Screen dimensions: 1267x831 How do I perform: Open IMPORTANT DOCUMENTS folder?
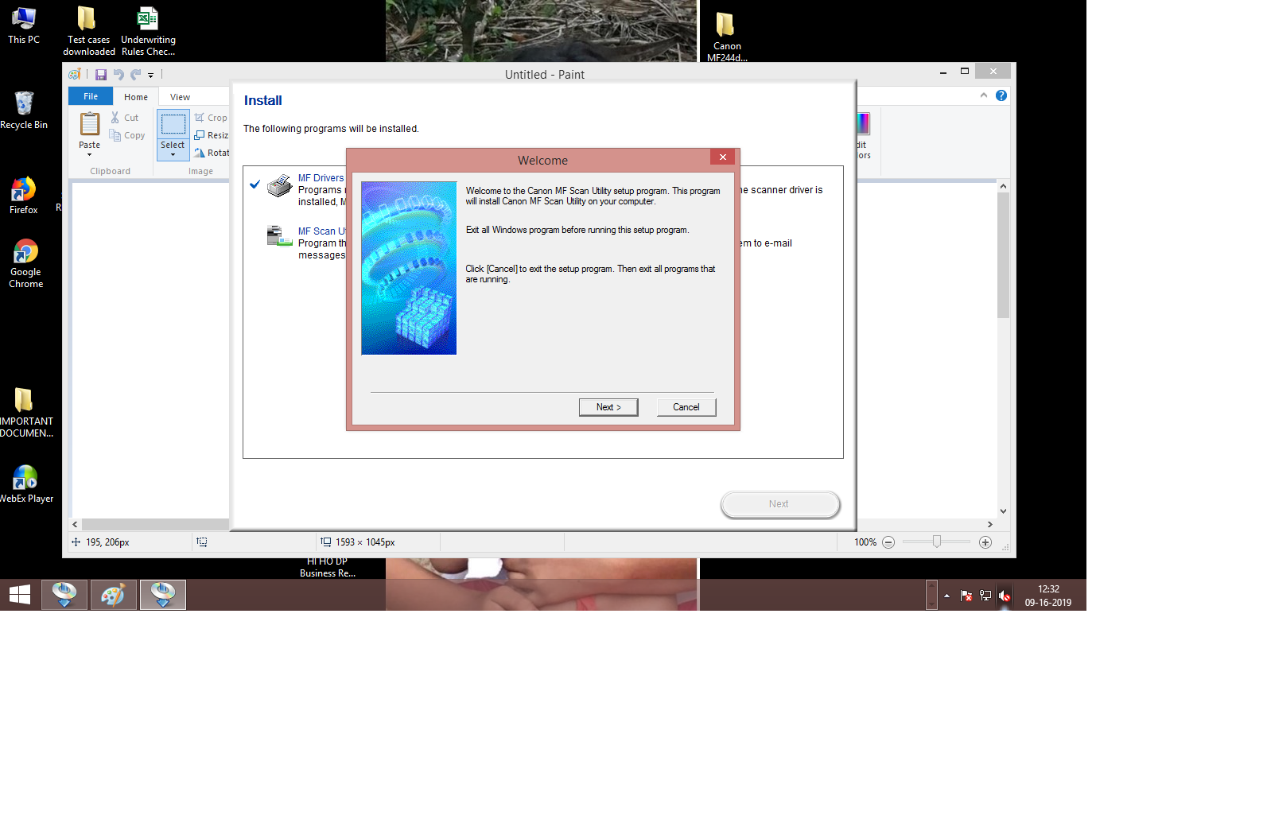25,412
